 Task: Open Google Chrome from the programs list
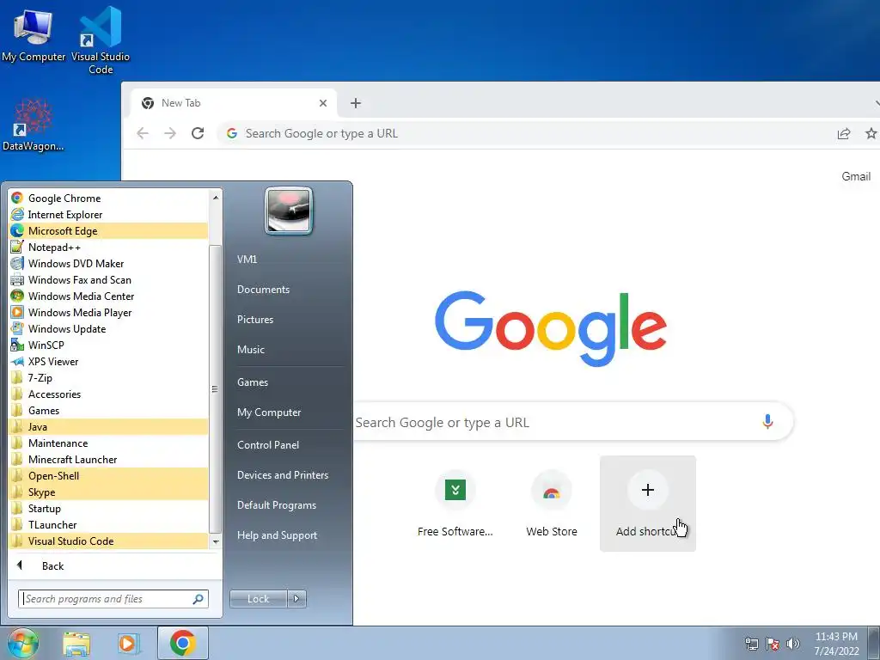pyautogui.click(x=108, y=199)
